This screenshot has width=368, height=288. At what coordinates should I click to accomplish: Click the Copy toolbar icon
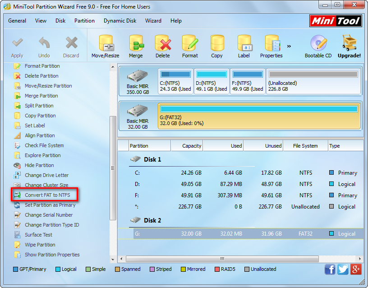coord(217,43)
